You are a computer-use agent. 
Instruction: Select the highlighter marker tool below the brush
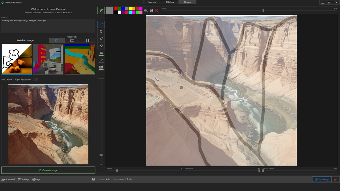coord(101,32)
